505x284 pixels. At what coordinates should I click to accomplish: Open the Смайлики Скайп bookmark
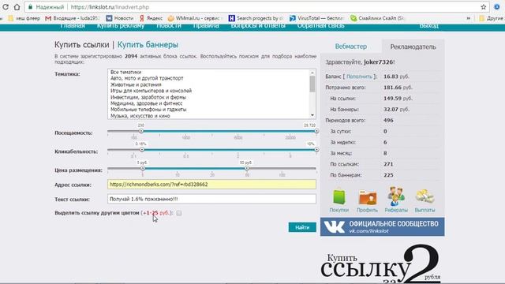pos(377,18)
